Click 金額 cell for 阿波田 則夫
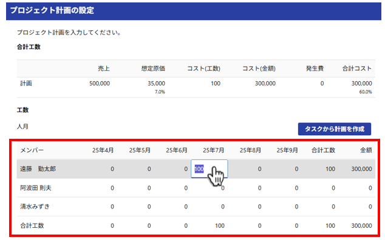The height and width of the screenshot is (240, 385). point(370,188)
